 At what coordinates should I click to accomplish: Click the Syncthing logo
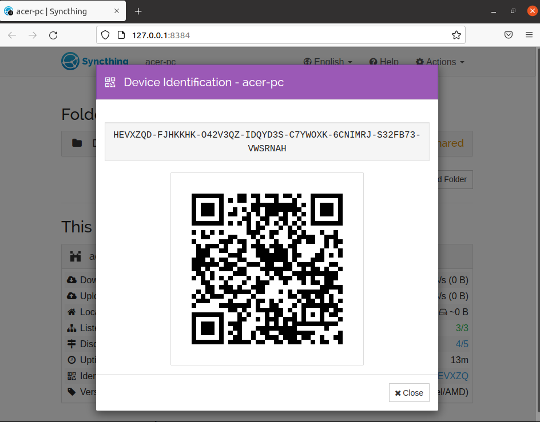click(x=95, y=61)
